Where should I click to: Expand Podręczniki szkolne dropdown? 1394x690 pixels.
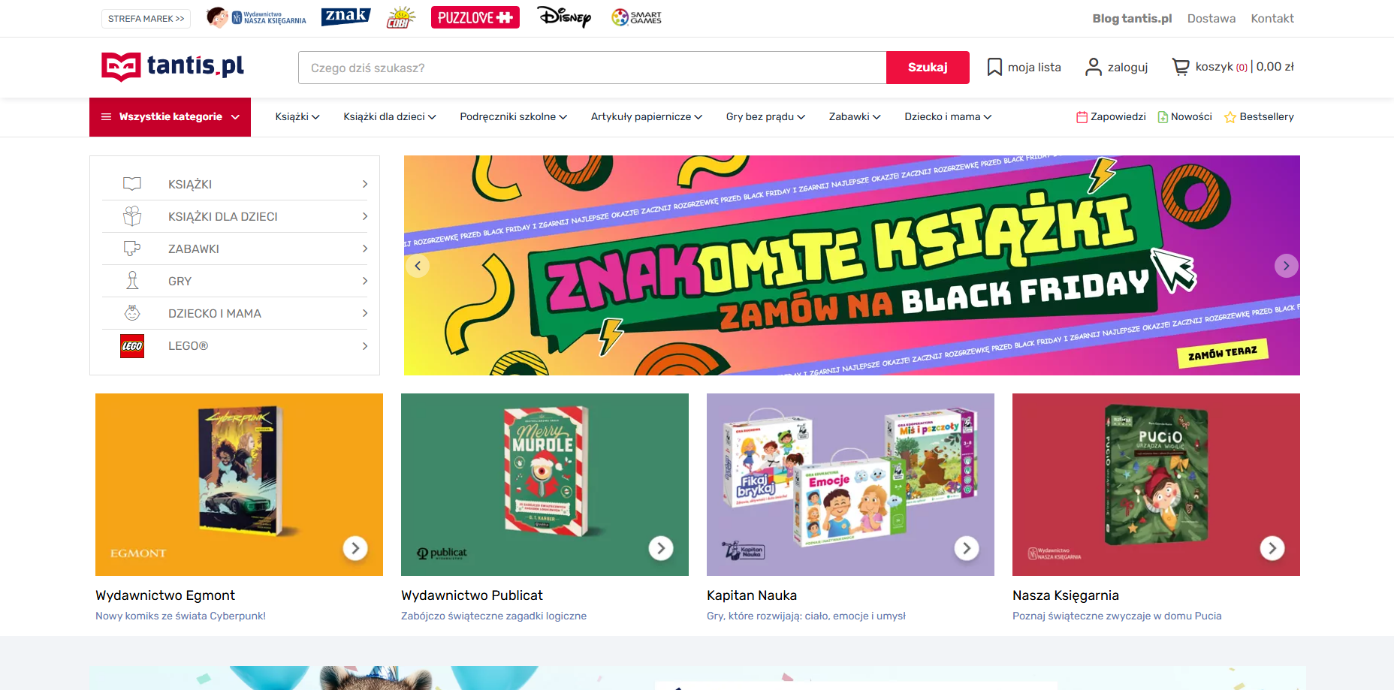[x=513, y=117]
